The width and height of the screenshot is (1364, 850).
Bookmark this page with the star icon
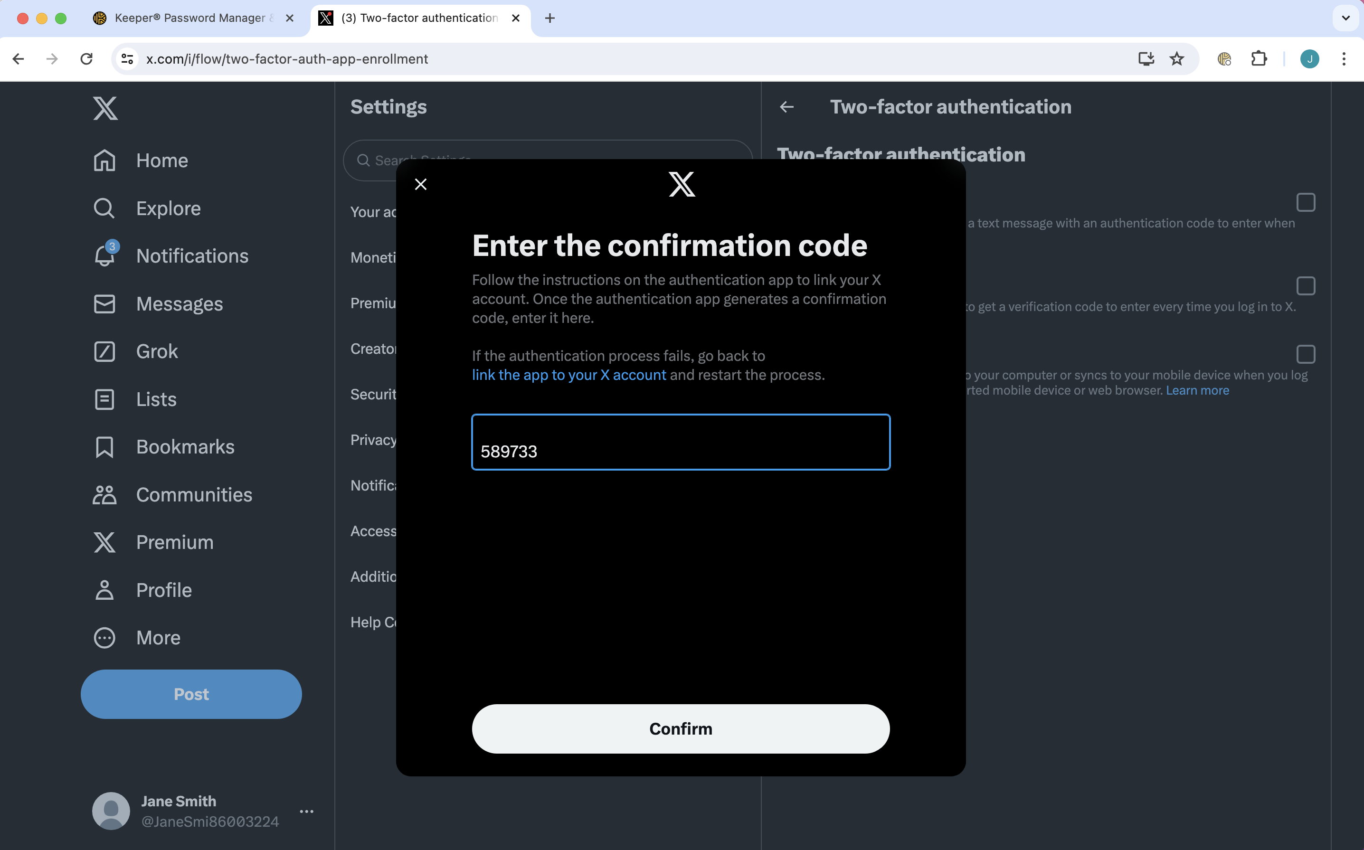click(x=1176, y=59)
